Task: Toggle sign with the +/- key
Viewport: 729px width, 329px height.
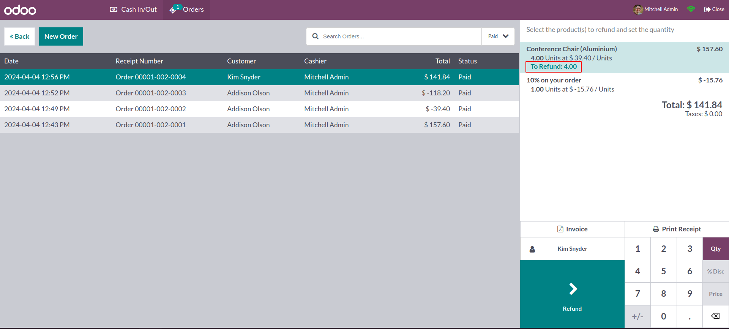Action: pos(638,316)
